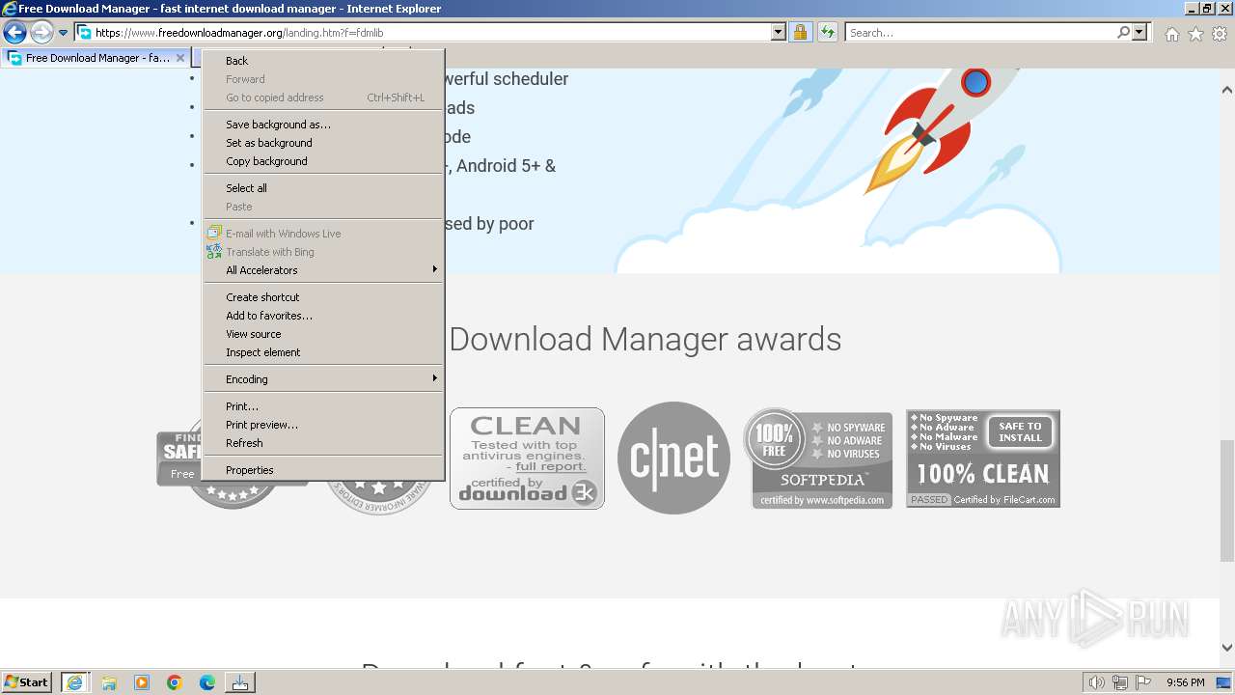
Task: Open the Windows Start button
Action: [27, 682]
